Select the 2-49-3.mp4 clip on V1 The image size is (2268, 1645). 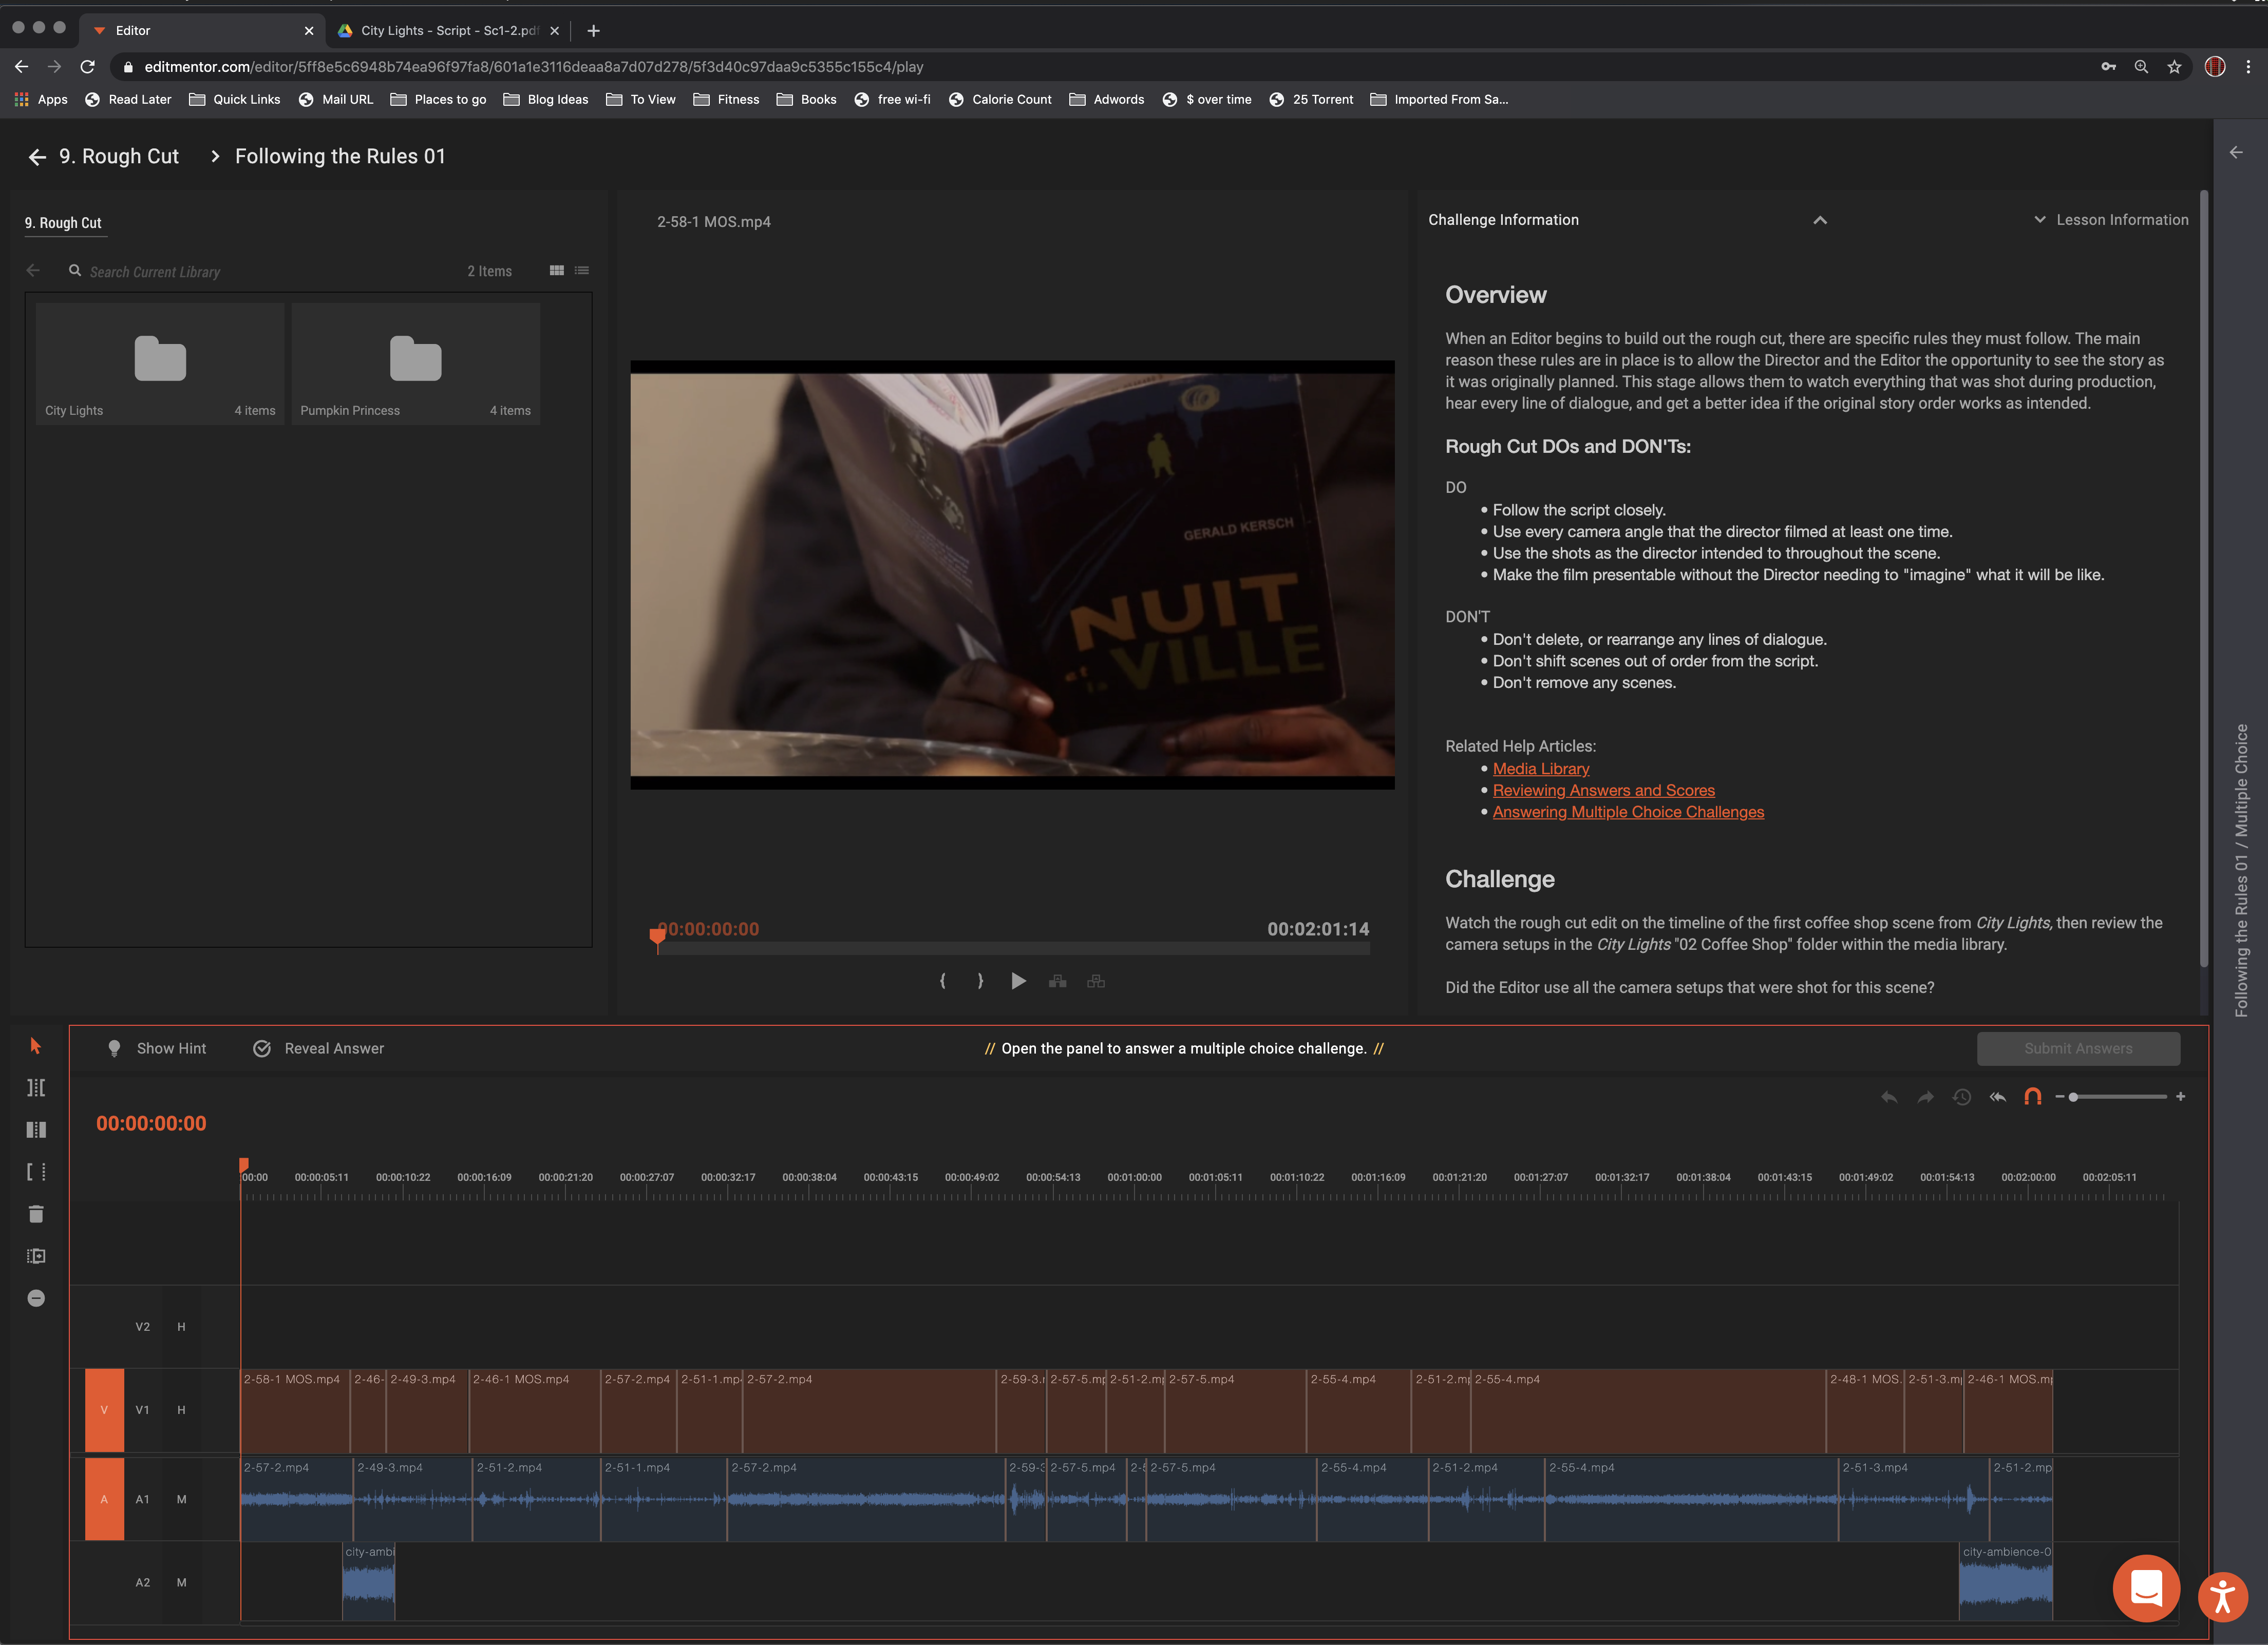427,1410
